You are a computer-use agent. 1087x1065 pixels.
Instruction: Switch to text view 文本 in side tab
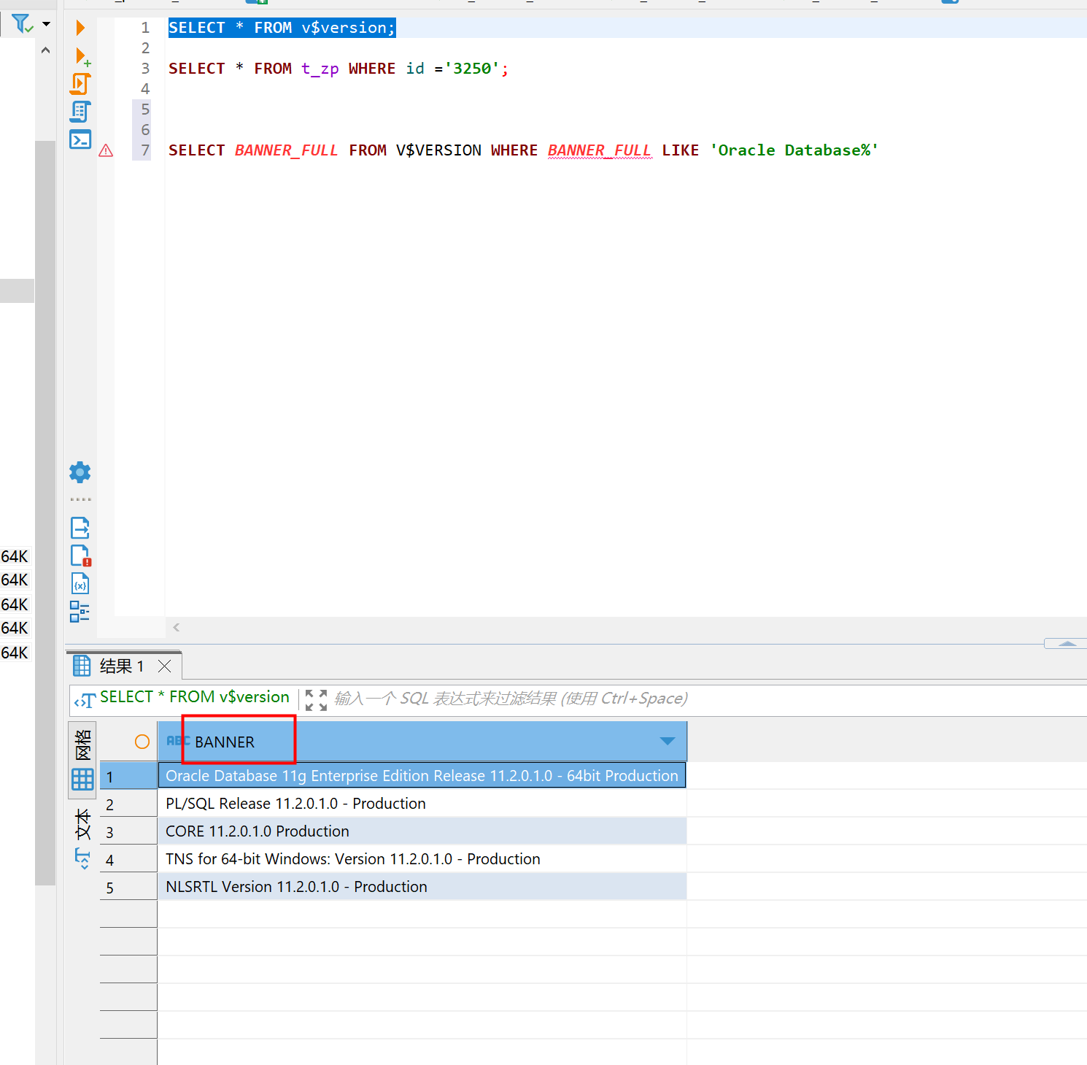[x=83, y=824]
